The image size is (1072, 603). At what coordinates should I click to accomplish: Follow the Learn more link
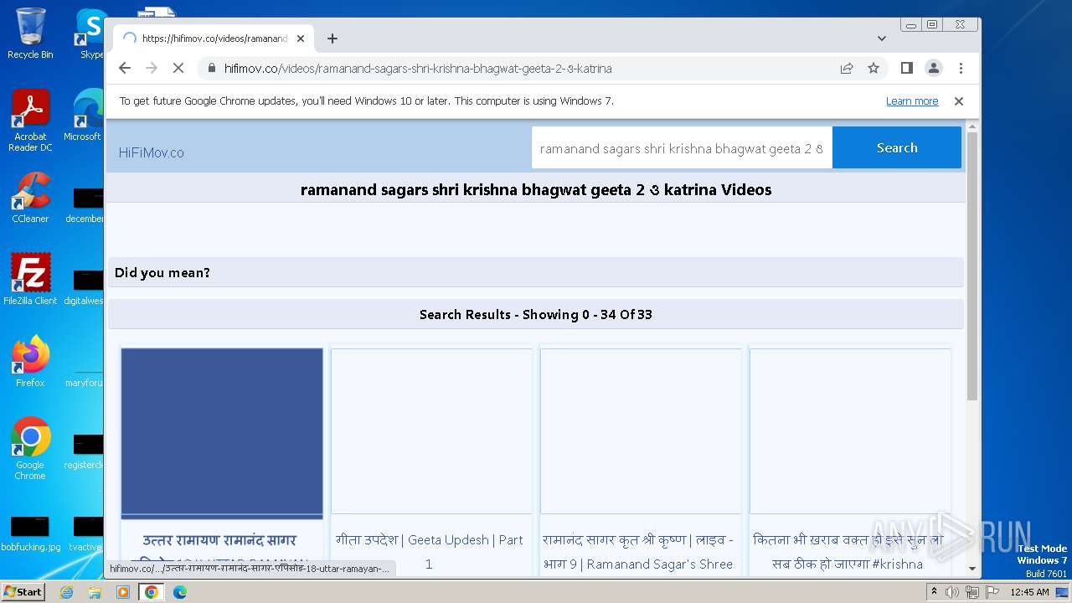coord(912,101)
